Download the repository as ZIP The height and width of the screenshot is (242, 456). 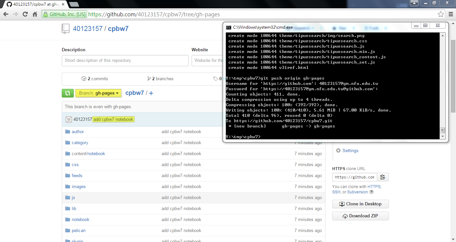click(x=361, y=216)
